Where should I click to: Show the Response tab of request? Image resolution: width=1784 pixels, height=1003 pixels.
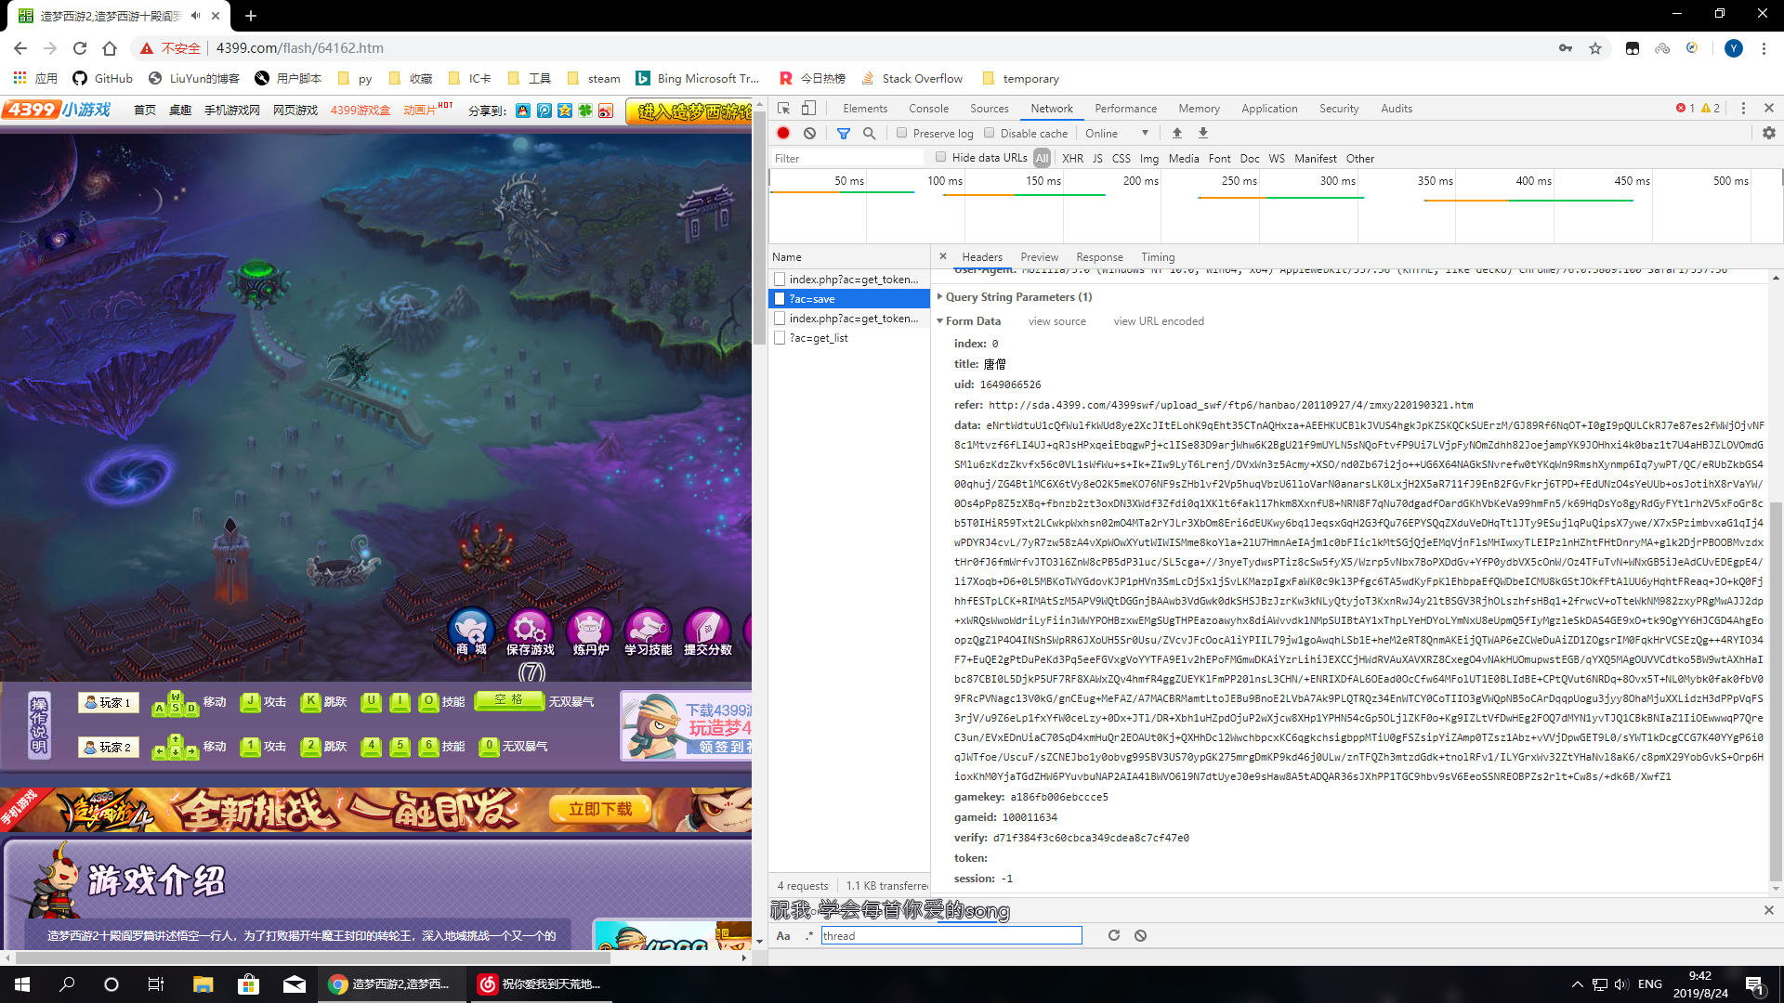tap(1099, 256)
